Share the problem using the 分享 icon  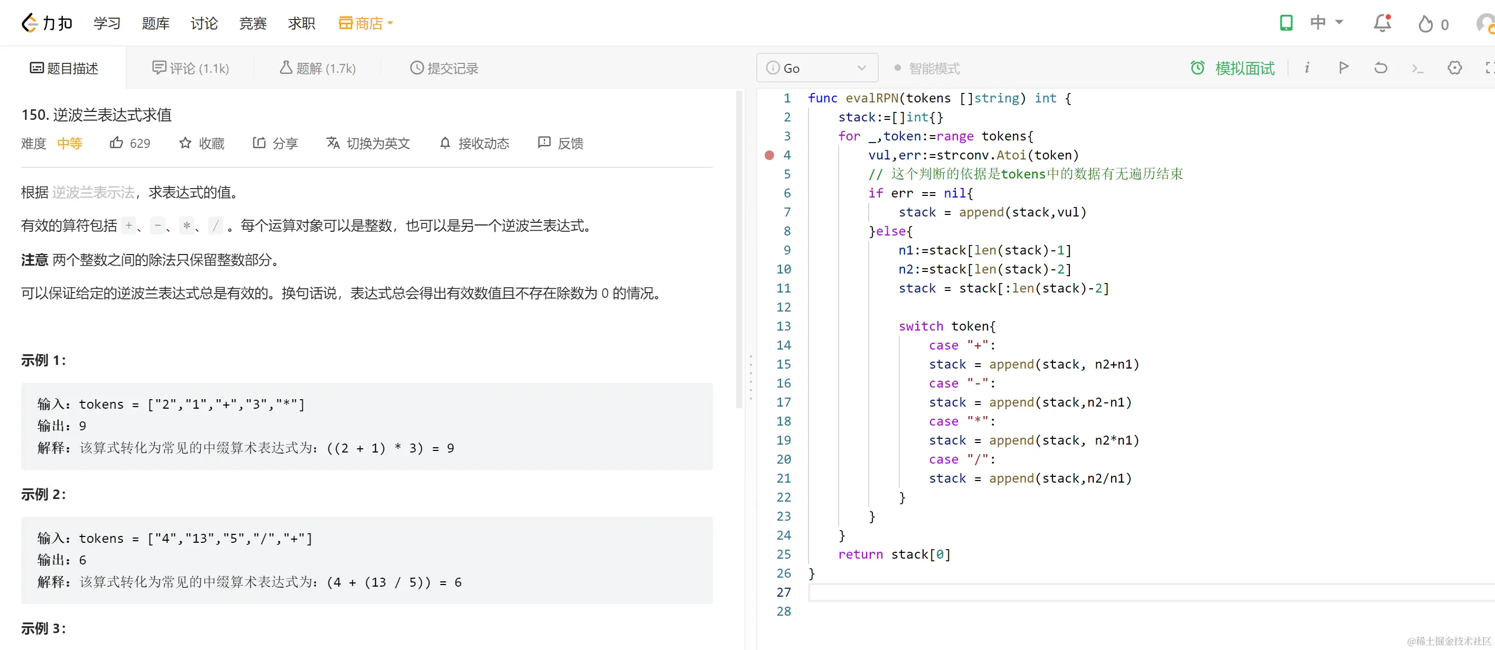click(x=259, y=143)
